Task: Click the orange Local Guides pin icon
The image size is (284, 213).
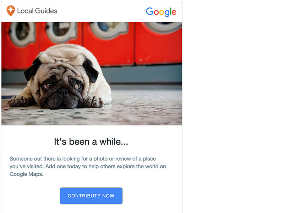Action: [x=11, y=11]
